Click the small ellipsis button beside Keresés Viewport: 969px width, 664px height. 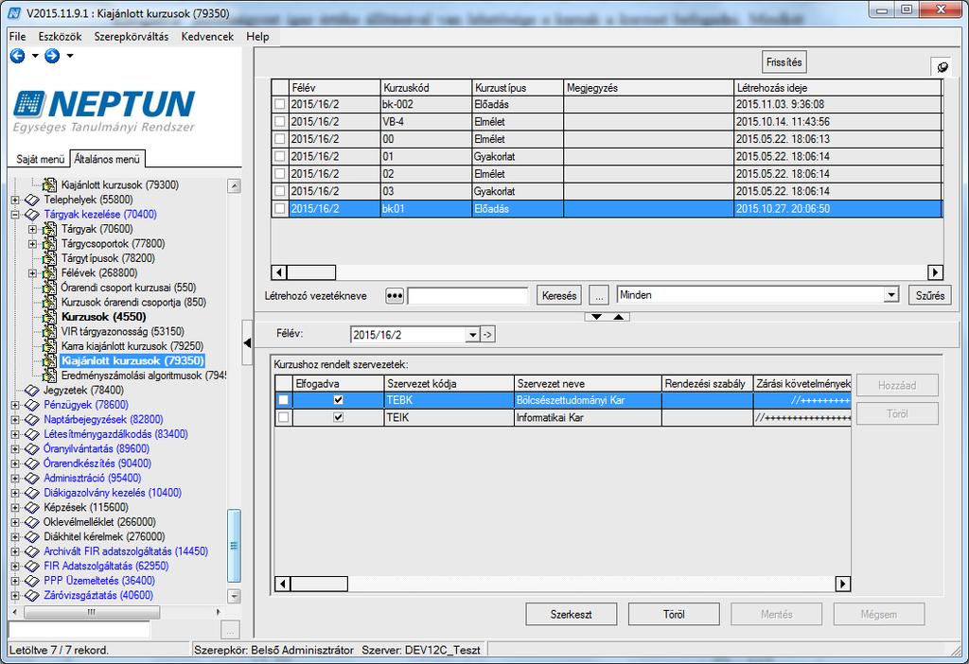tap(599, 296)
